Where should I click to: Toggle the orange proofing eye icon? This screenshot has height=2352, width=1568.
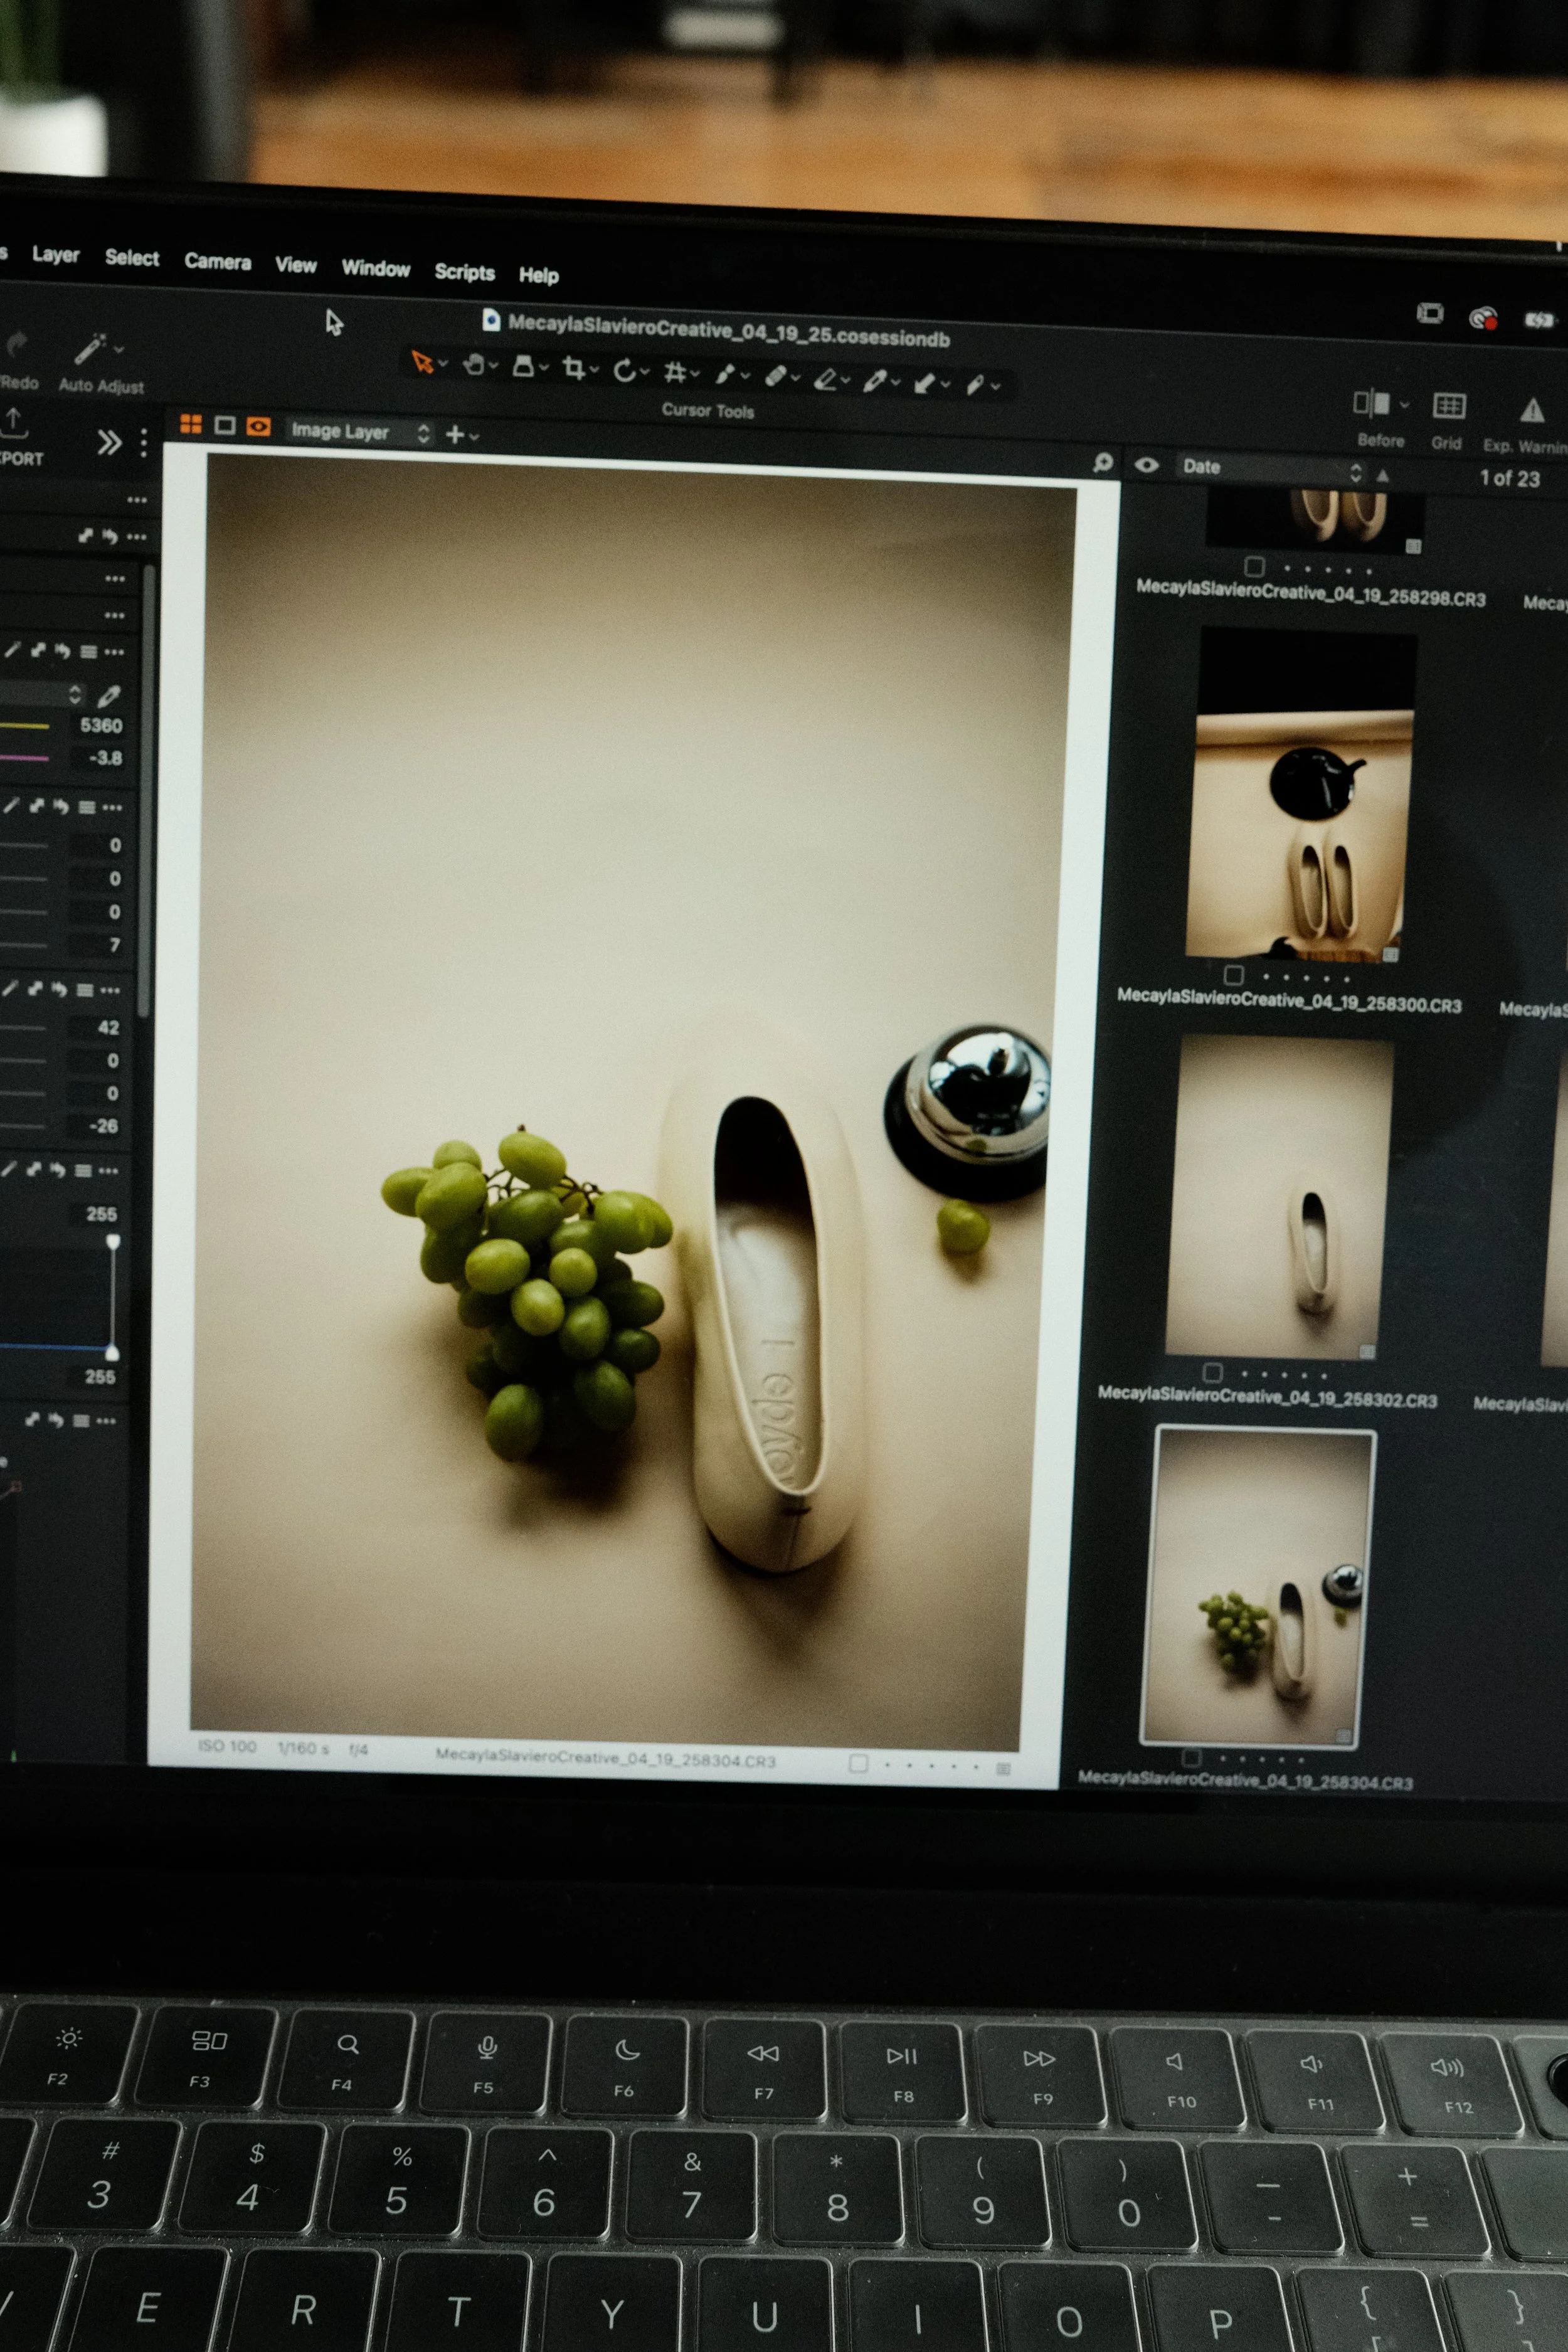click(258, 426)
